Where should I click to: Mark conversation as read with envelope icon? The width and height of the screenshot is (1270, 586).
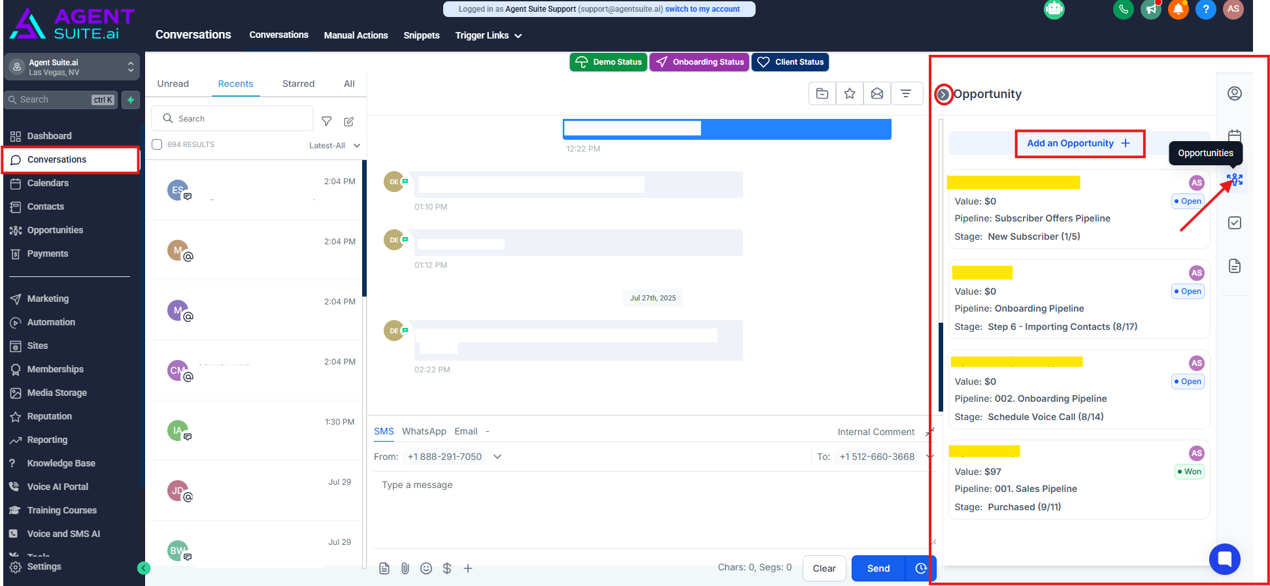pos(877,93)
